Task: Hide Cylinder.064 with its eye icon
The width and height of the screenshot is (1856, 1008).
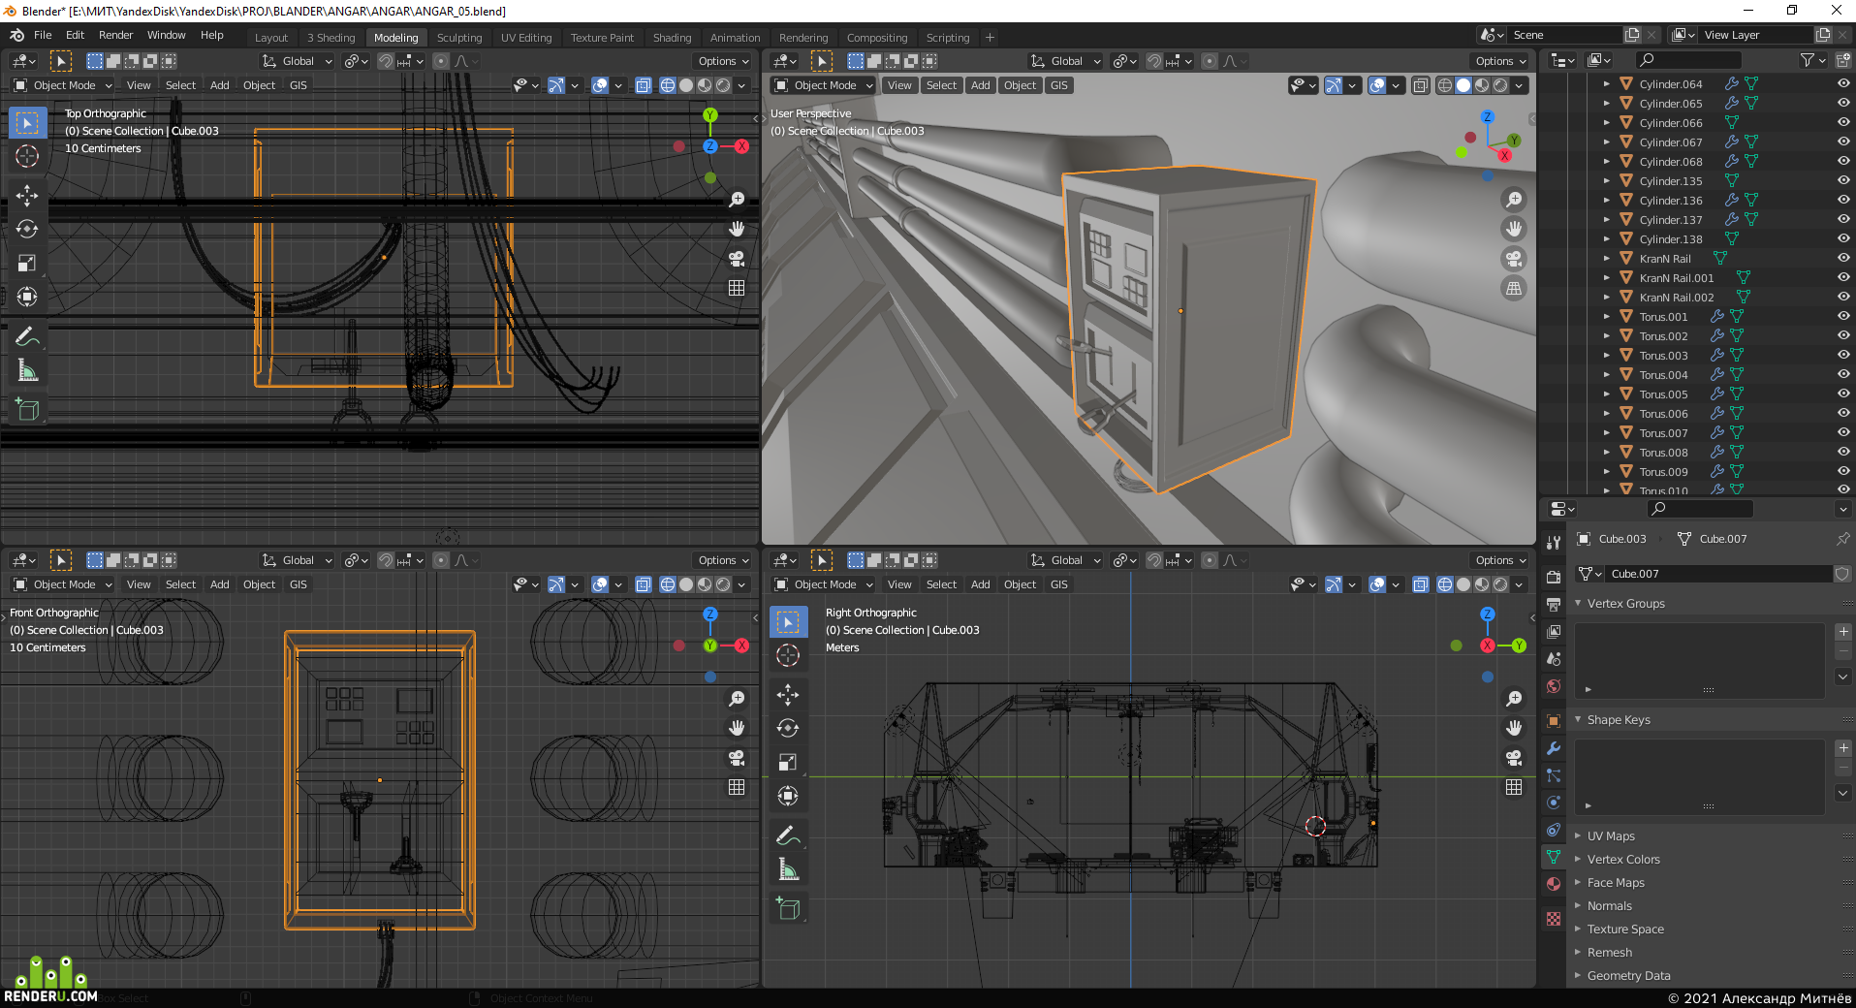Action: click(1843, 83)
